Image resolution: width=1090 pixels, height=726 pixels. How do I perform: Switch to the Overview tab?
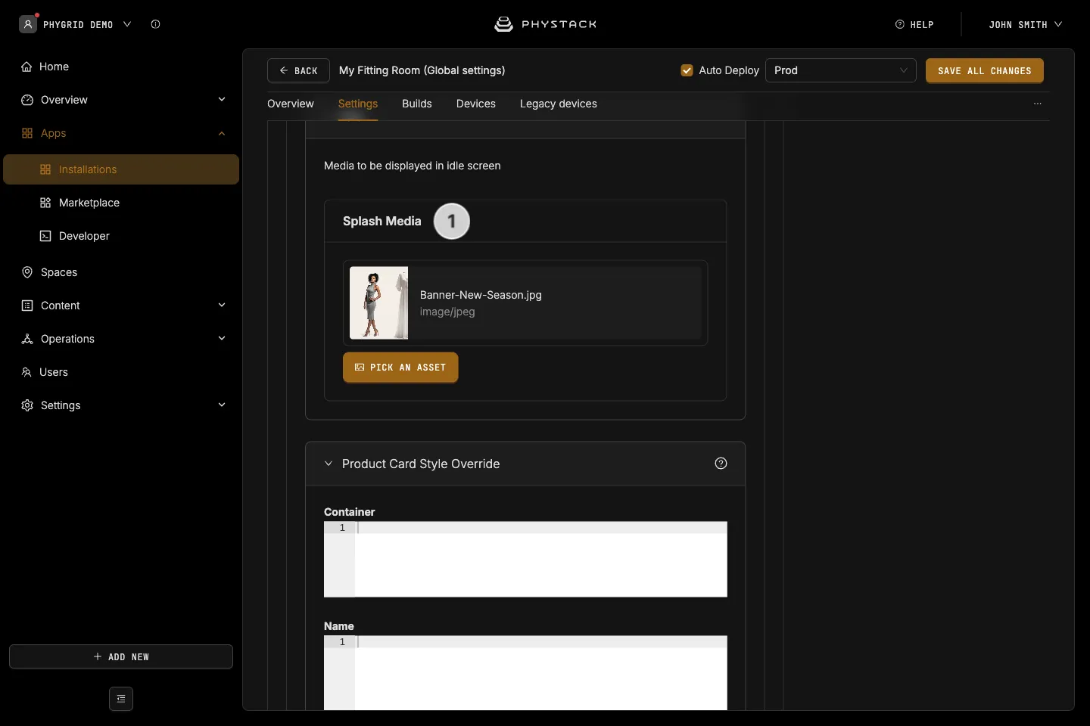(x=291, y=104)
